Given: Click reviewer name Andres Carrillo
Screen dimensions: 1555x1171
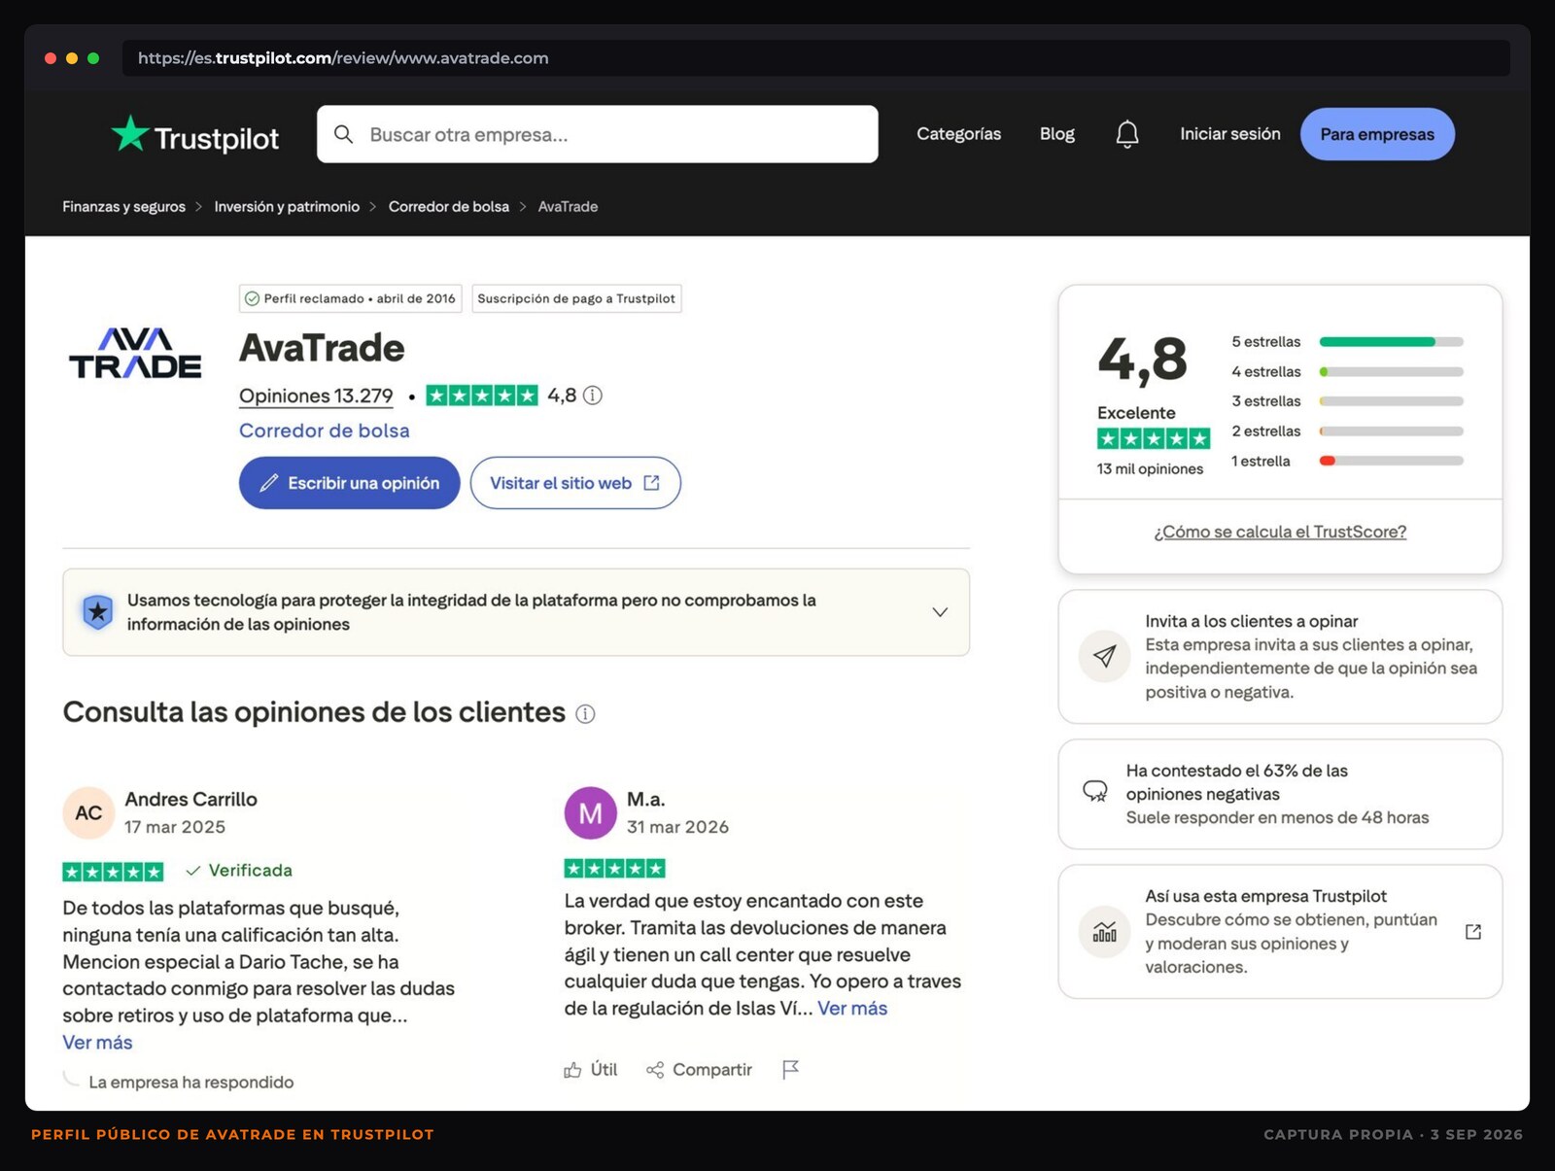Looking at the screenshot, I should click(190, 800).
